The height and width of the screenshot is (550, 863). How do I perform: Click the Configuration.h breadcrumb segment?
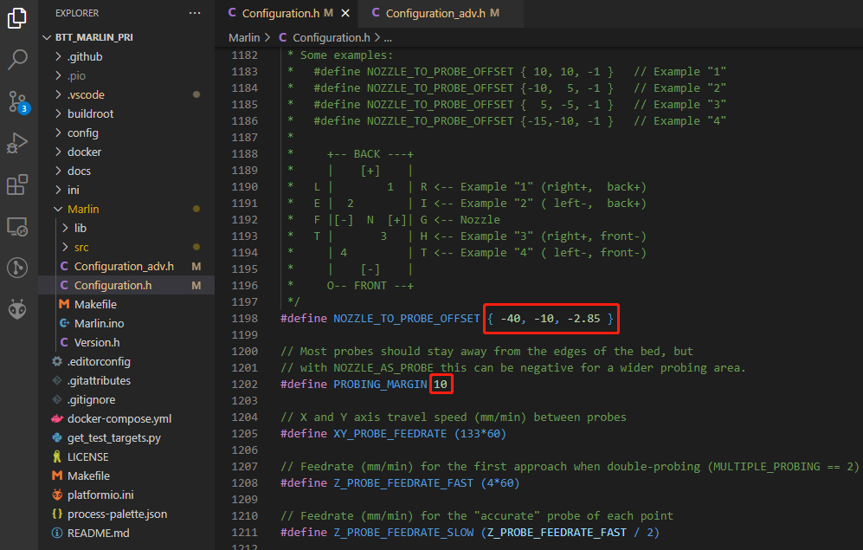pos(329,38)
